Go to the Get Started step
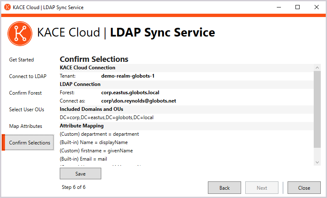The image size is (327, 198). click(22, 60)
